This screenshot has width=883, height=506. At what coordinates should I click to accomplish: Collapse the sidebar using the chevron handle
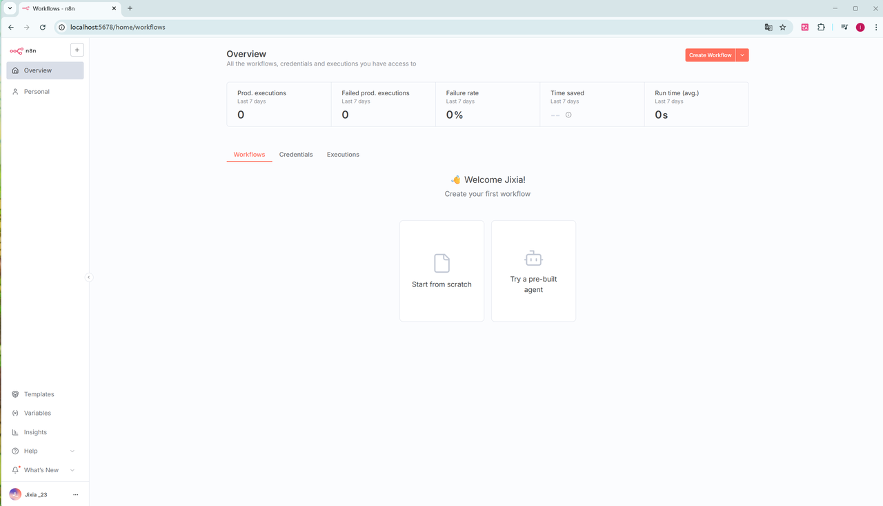tap(89, 277)
